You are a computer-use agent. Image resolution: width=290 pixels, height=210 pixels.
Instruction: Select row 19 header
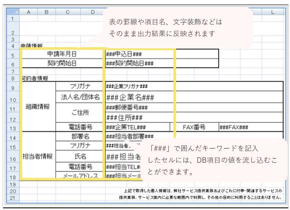13,184
